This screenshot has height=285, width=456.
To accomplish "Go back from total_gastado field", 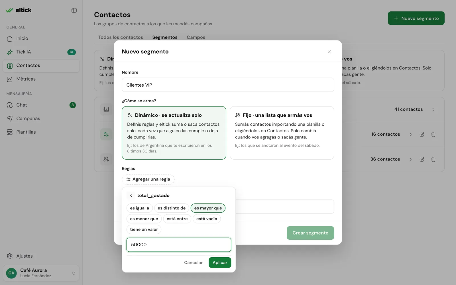I will [131, 196].
